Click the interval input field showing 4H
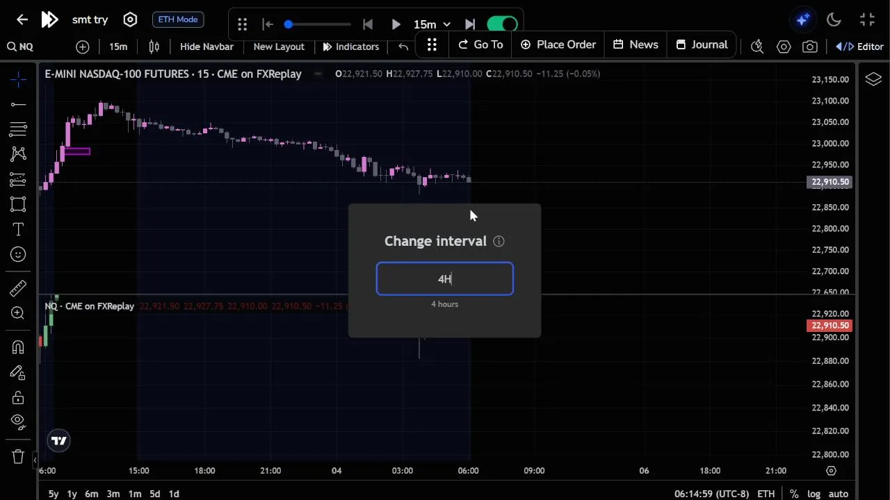The height and width of the screenshot is (500, 890). coord(445,278)
